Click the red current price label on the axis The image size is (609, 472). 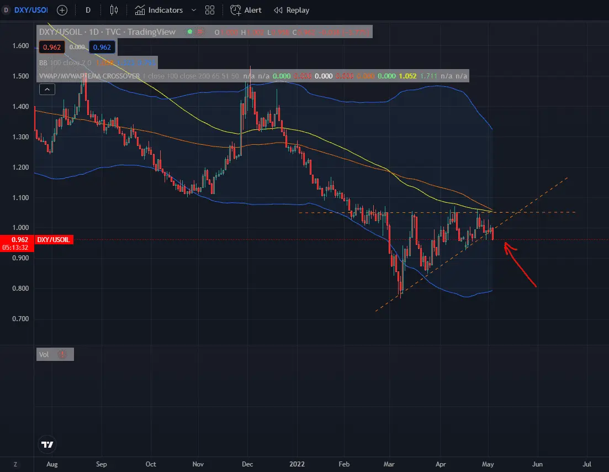coord(17,240)
